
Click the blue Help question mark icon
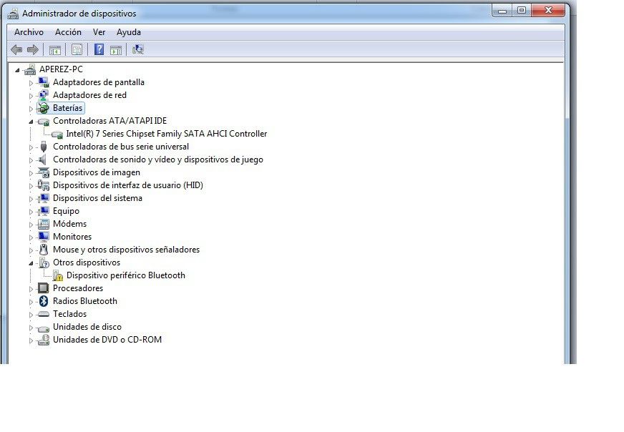coord(99,49)
